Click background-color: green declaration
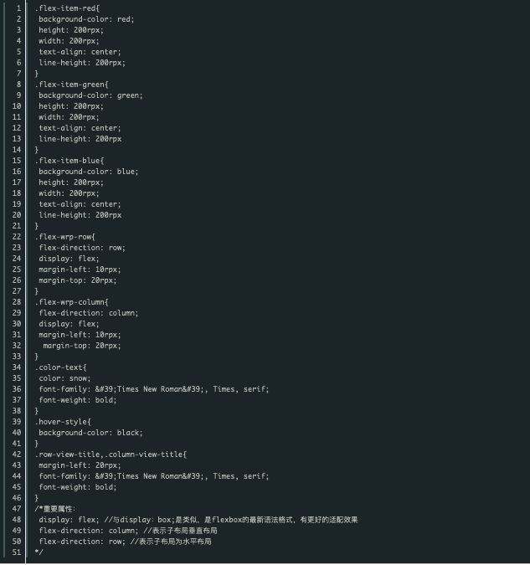Image resolution: width=530 pixels, height=565 pixels. [91, 95]
